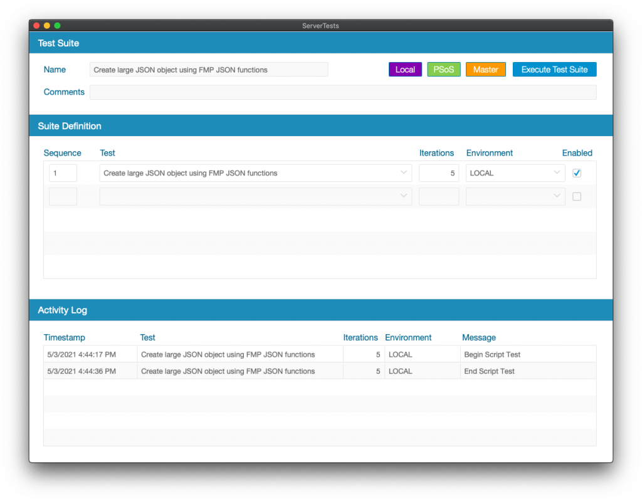The image size is (642, 501).
Task: Click the Master environment button
Action: (485, 69)
